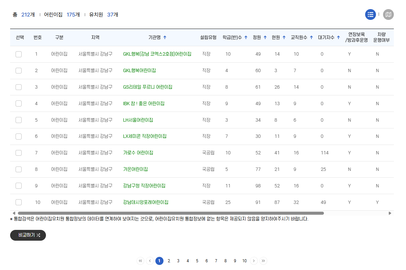Check the box for IBK 참 ! 좋은 어린이집
Image resolution: width=406 pixels, height=270 pixels.
point(19,103)
